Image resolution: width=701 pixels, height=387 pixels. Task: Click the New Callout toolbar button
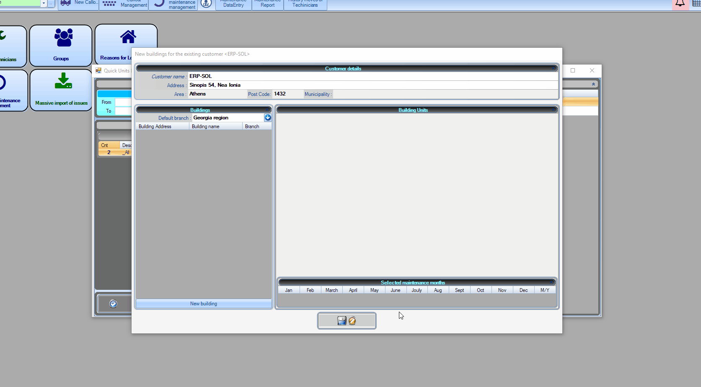pyautogui.click(x=78, y=3)
